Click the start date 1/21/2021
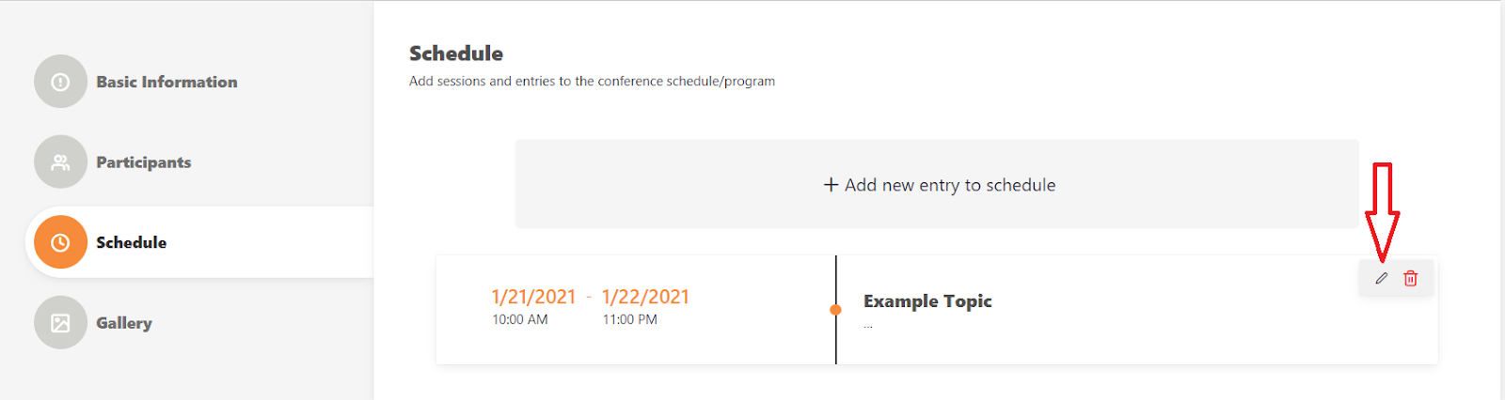The image size is (1505, 400). click(x=533, y=297)
